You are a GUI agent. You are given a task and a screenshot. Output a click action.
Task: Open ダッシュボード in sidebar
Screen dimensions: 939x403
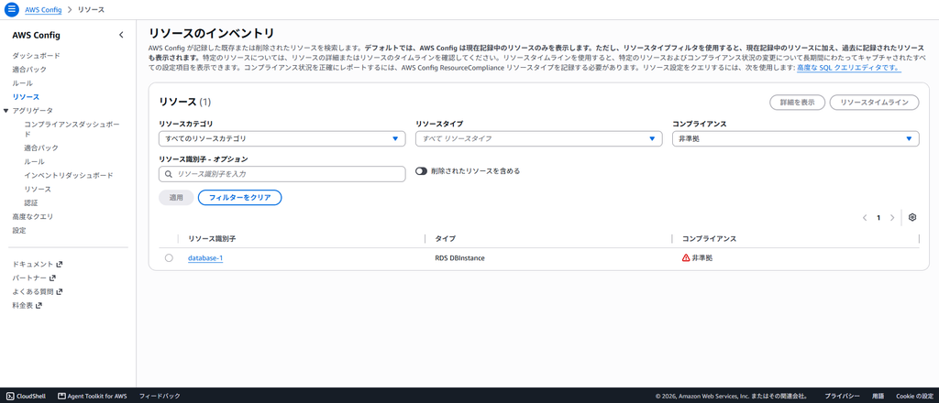(x=36, y=56)
